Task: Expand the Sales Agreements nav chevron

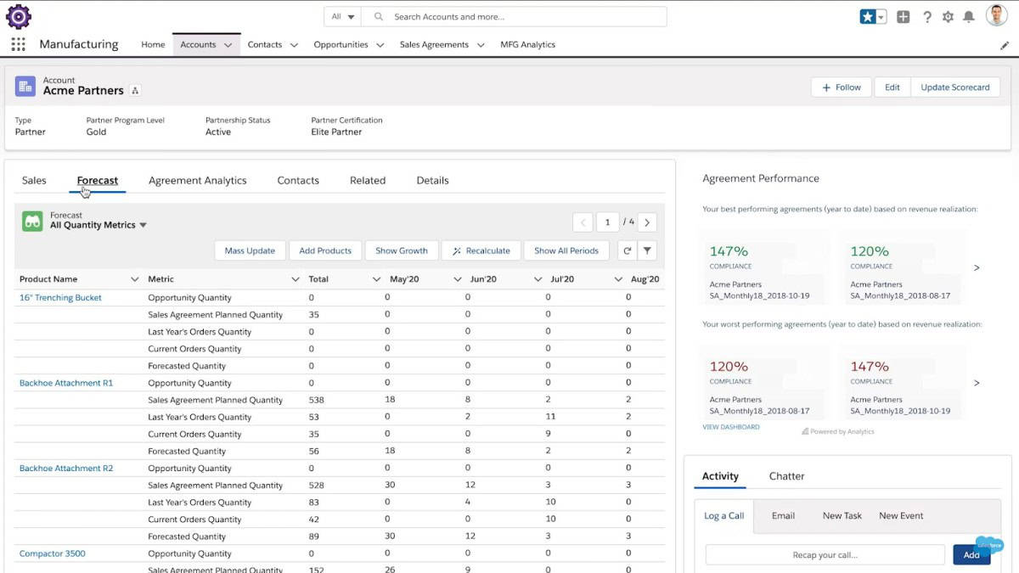Action: (x=481, y=45)
